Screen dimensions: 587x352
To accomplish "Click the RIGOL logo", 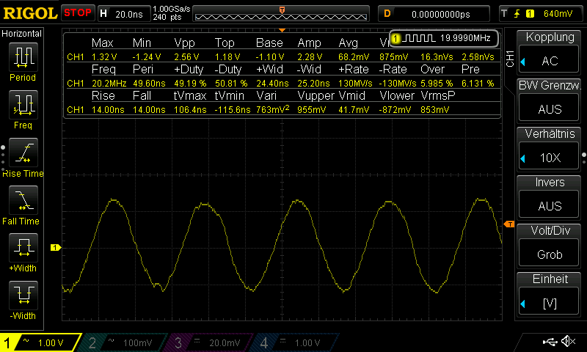I will 30,13.
